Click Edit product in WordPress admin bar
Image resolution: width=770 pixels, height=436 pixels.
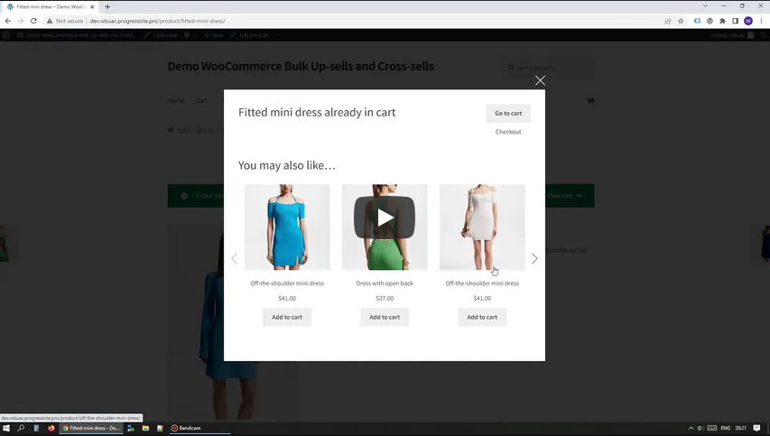[249, 35]
